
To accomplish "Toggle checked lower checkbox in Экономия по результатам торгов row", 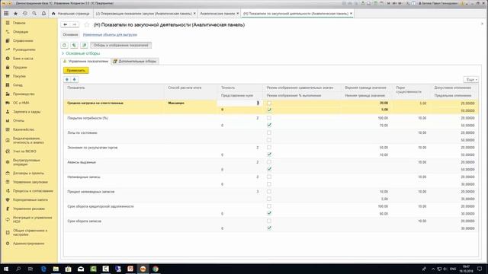I will [x=269, y=155].
